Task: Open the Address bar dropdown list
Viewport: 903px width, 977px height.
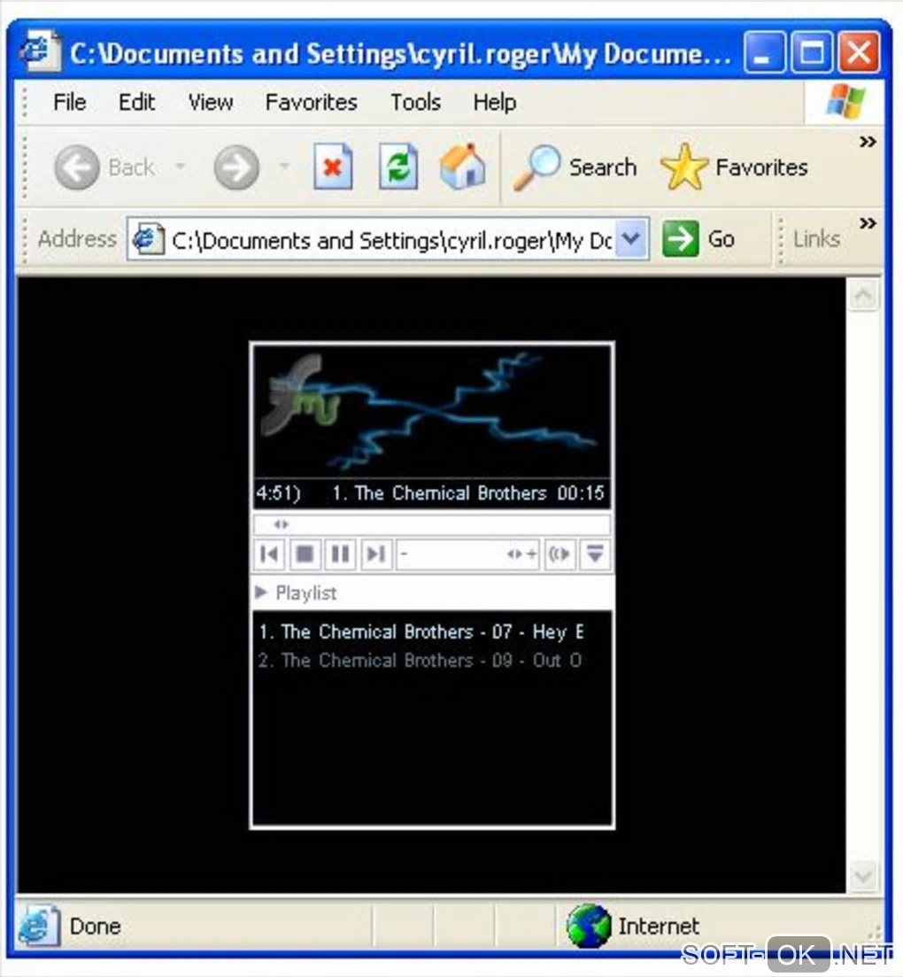Action: tap(631, 238)
